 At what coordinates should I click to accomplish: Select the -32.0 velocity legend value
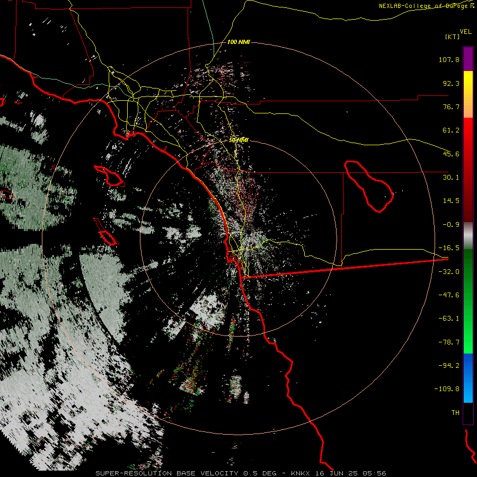[449, 272]
